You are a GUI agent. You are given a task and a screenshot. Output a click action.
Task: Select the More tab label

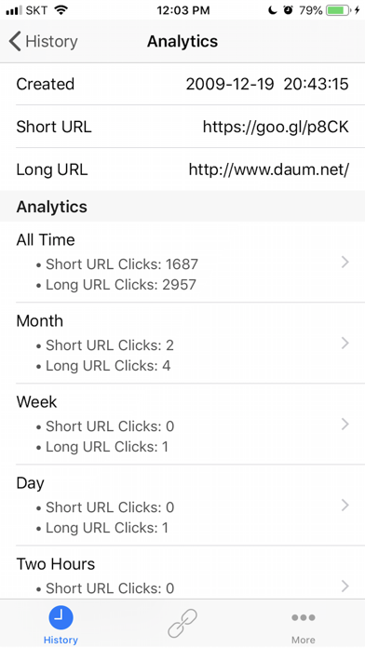303,641
